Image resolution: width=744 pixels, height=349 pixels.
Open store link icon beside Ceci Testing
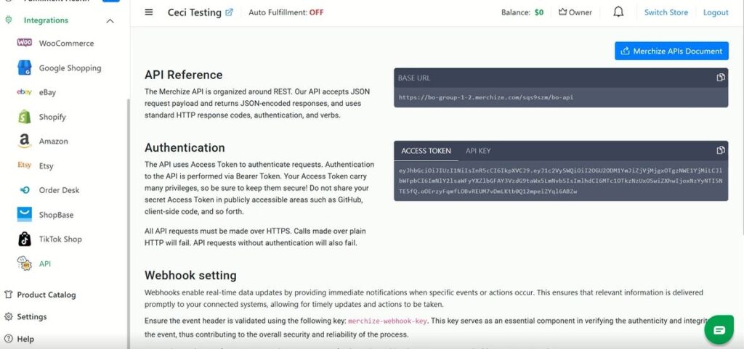[230, 12]
